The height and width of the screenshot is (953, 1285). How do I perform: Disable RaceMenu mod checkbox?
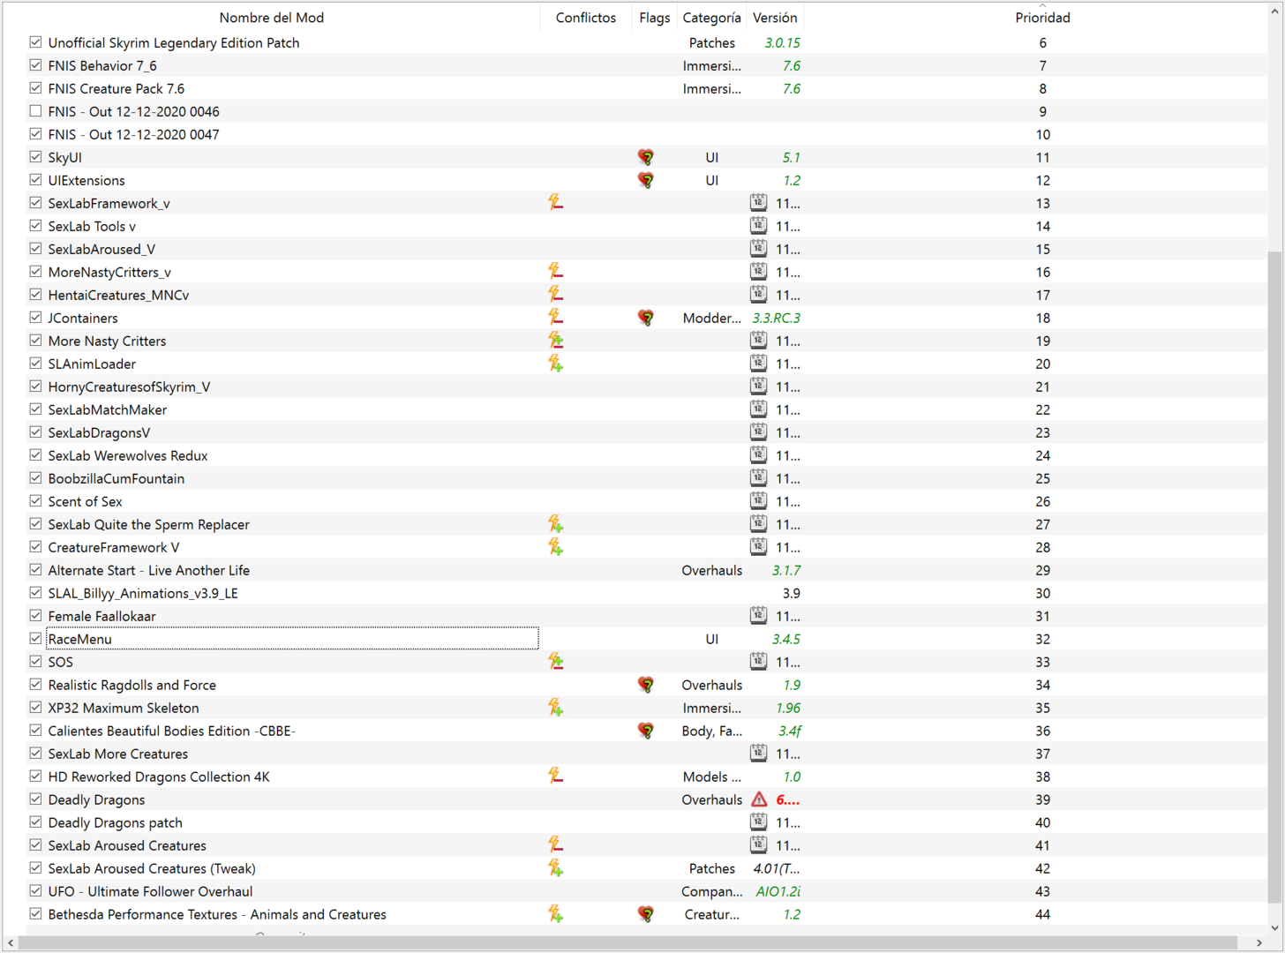click(35, 639)
